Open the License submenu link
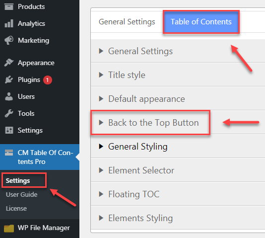 [16, 208]
